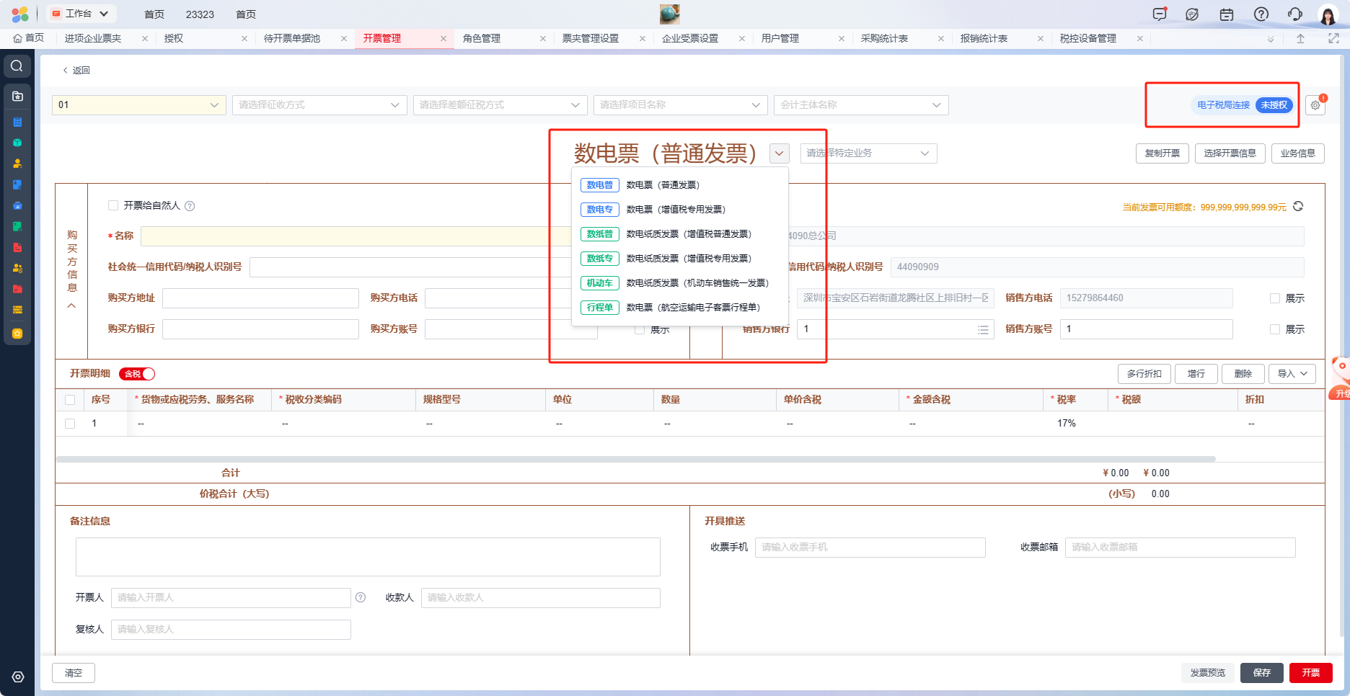
Task: Expand the 导入 dropdown button
Action: (1292, 374)
